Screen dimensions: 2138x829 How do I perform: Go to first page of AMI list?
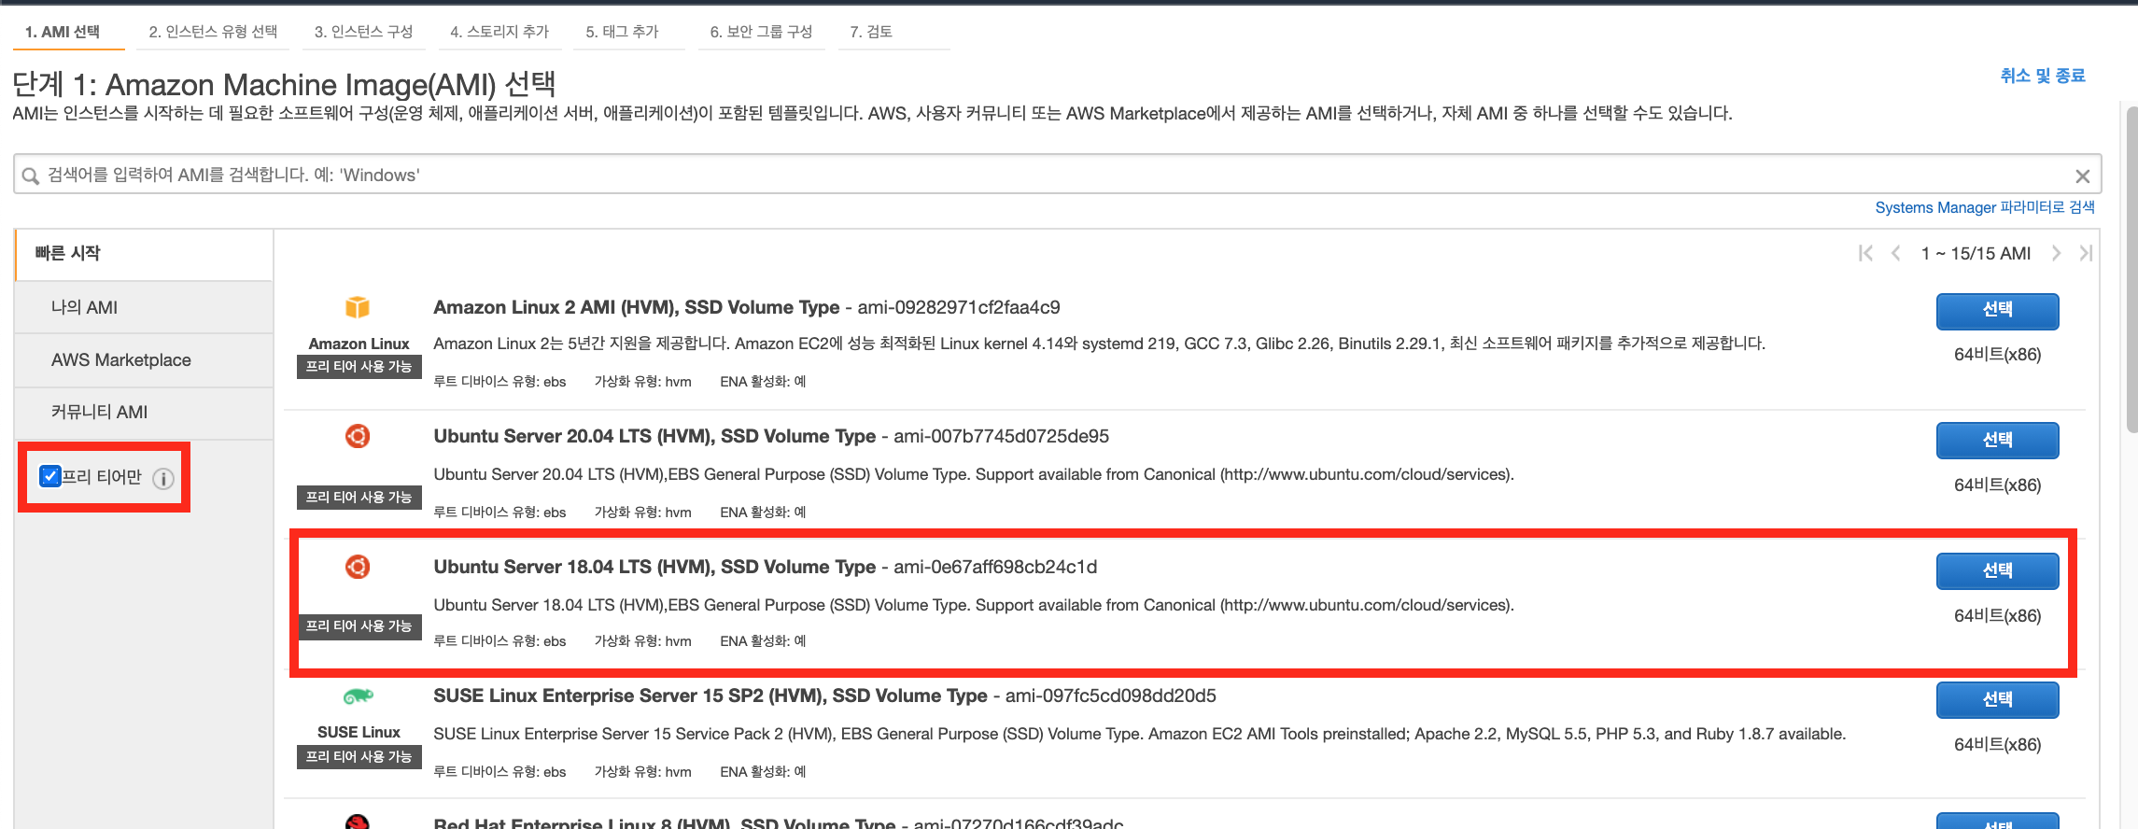point(1865,253)
